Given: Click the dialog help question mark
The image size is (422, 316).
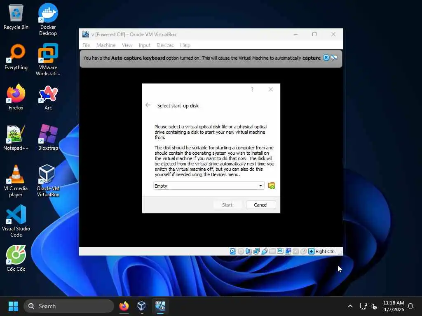Looking at the screenshot, I should [x=252, y=89].
